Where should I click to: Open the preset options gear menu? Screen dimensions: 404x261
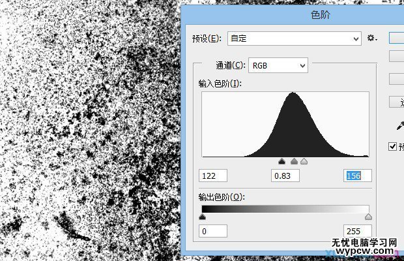click(372, 38)
